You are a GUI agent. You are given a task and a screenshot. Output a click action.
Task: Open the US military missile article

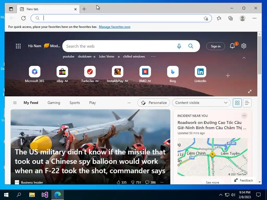coord(90,161)
